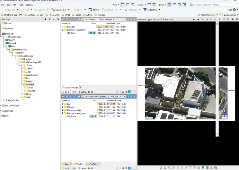Viewport: 239px width, 170px height.
Task: Select Practice managment folder in lower list
Action: pyautogui.click(x=77, y=113)
